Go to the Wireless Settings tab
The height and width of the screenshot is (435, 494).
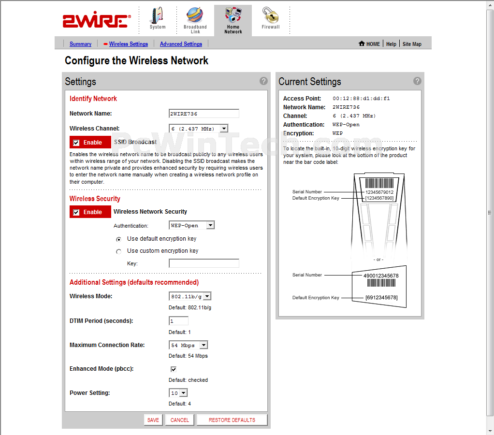point(129,44)
